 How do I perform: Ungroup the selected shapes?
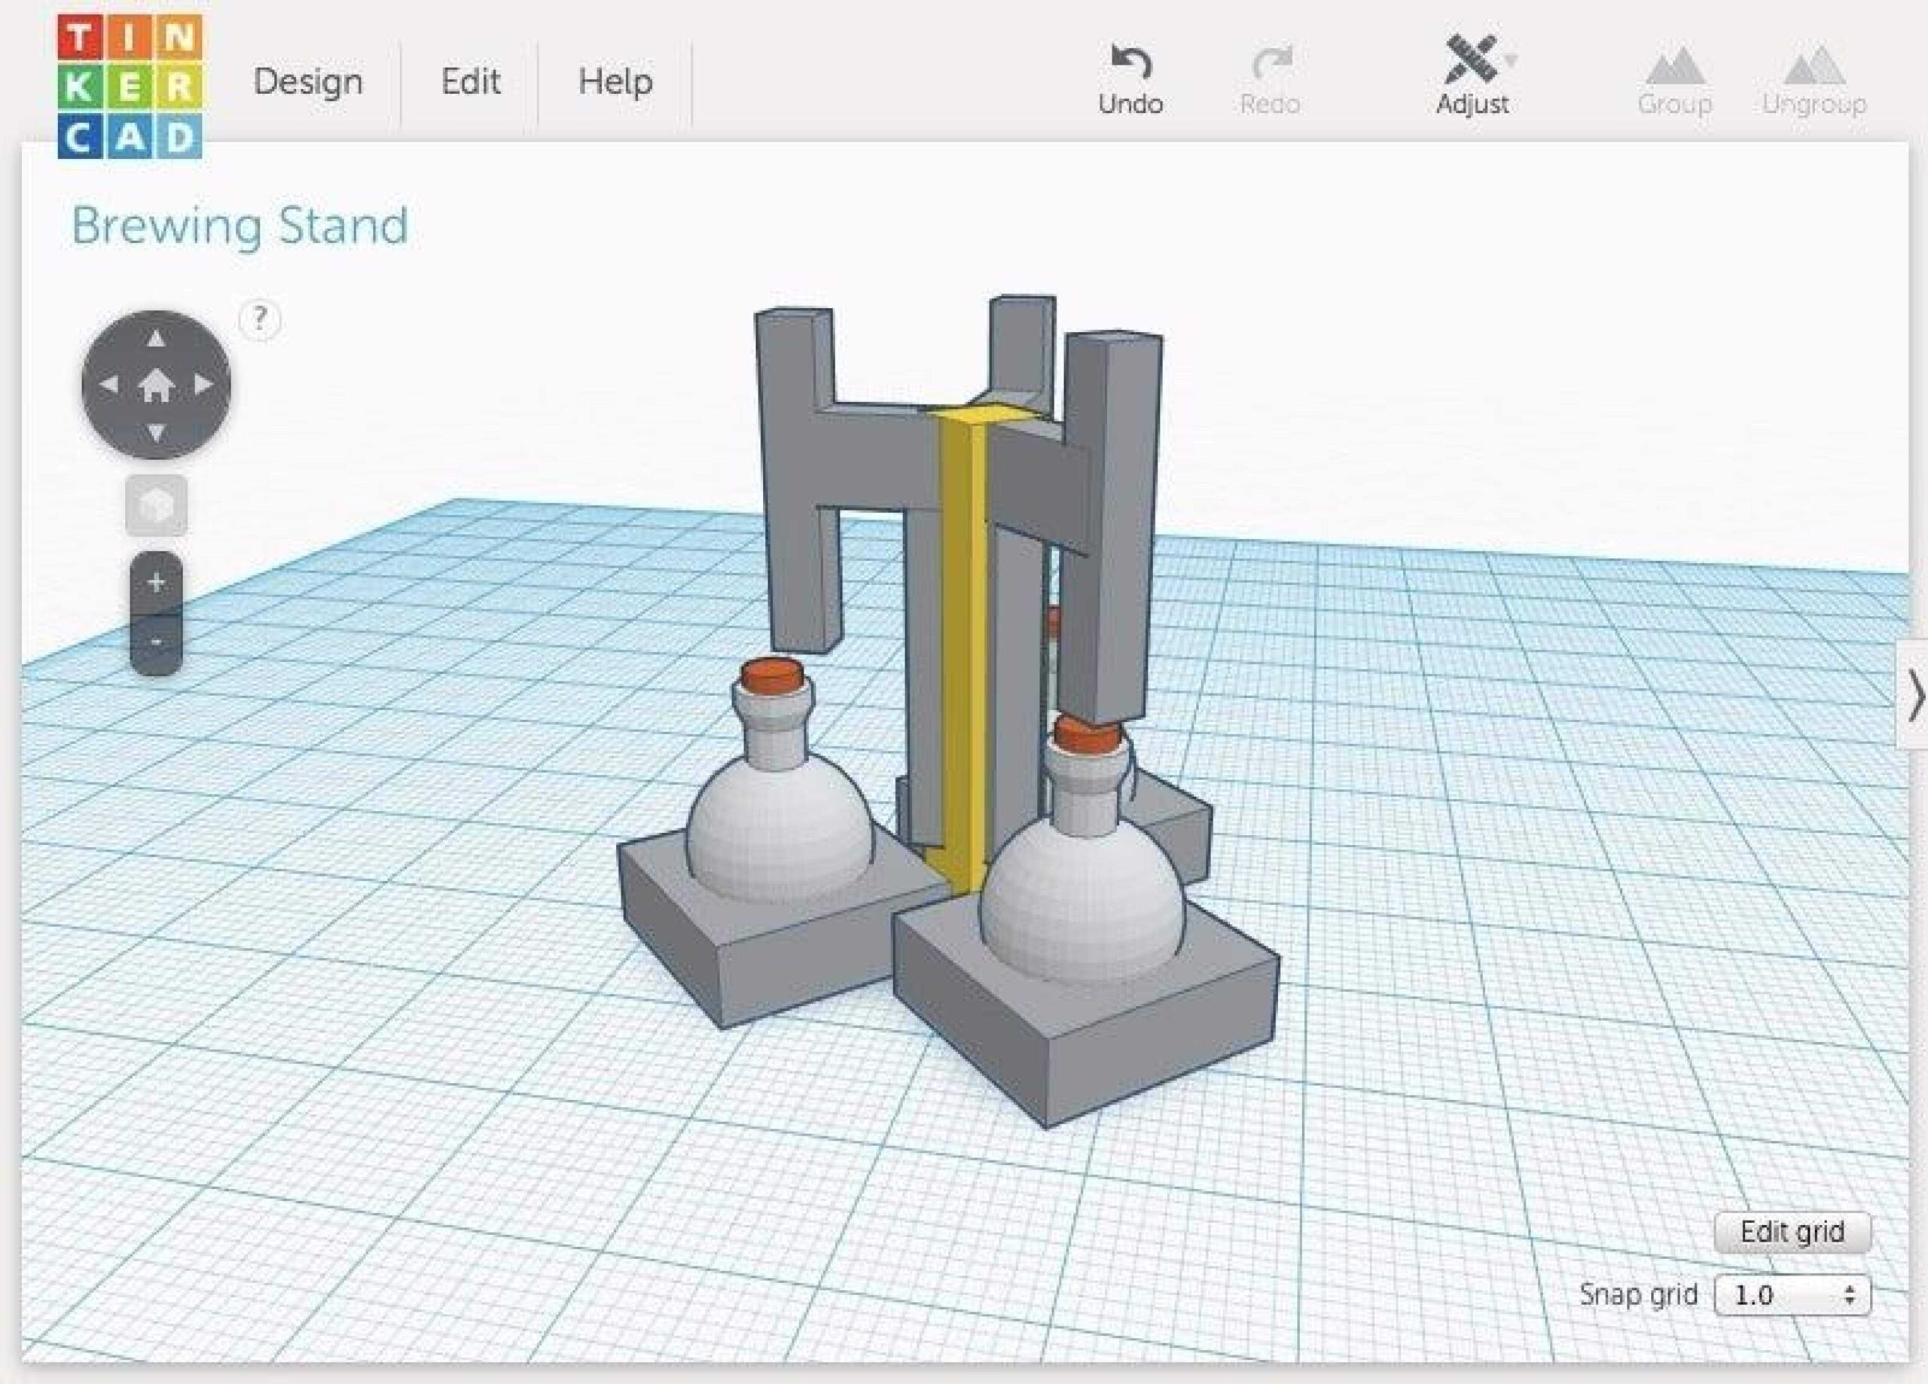[1814, 81]
